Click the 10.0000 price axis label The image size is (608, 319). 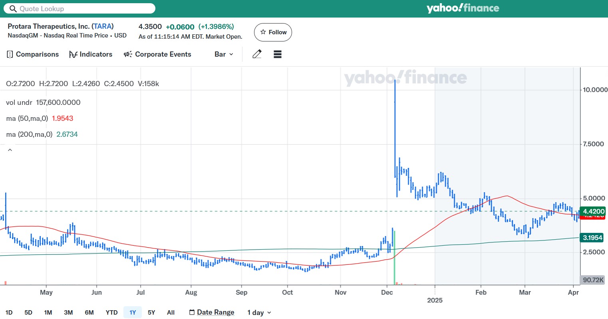click(x=595, y=90)
